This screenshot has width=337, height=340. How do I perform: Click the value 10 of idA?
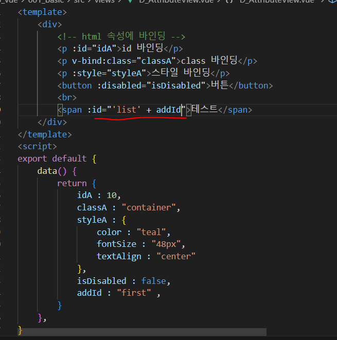pos(112,195)
